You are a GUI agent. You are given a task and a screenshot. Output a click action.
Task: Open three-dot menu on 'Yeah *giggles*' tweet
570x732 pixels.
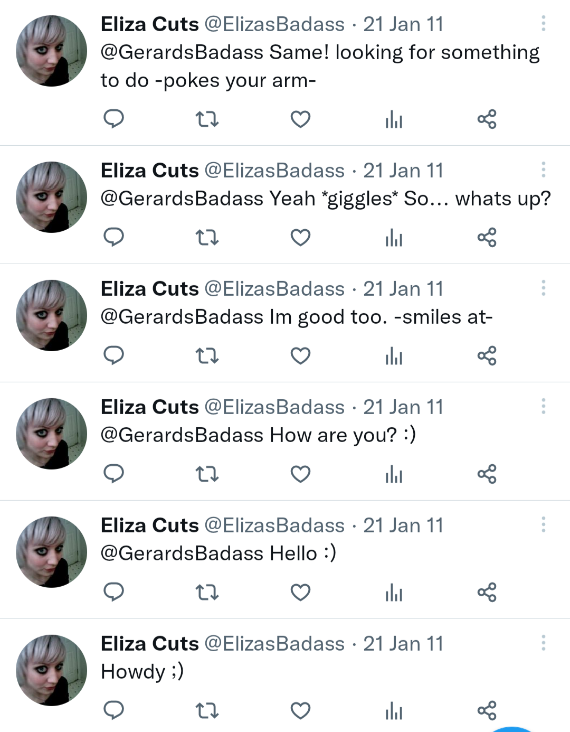tap(543, 170)
